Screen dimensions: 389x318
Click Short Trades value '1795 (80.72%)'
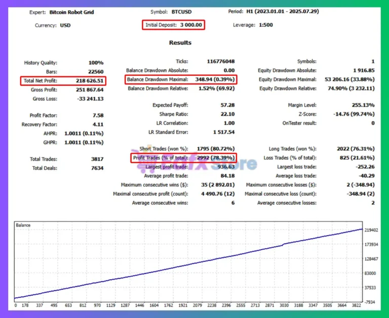(x=216, y=149)
